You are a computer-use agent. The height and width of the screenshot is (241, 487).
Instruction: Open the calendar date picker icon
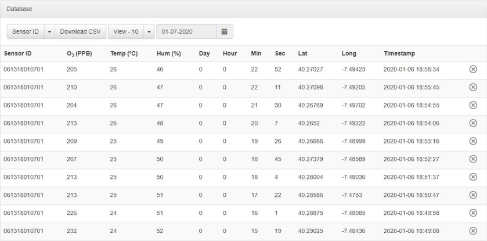[224, 31]
